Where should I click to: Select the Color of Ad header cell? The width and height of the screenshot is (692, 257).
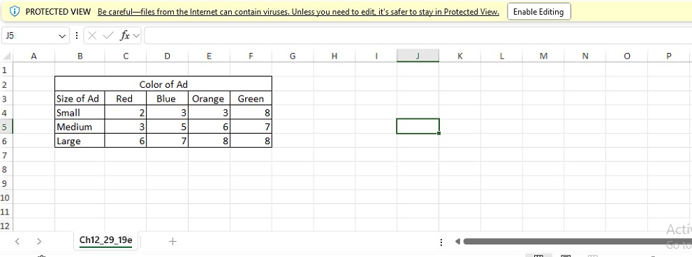[163, 84]
